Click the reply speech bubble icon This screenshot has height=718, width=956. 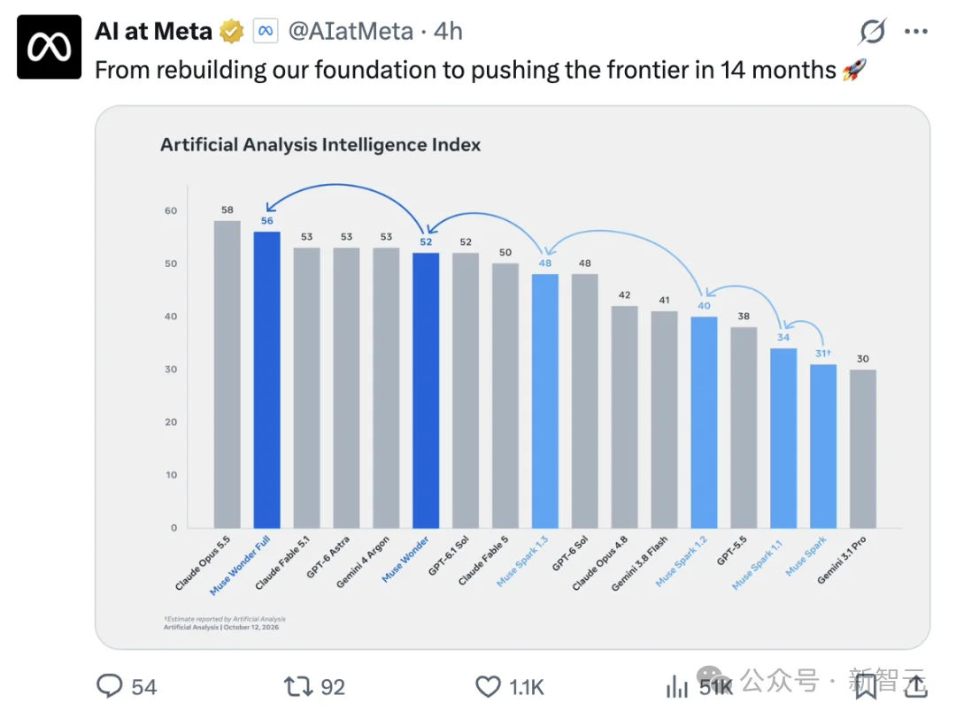click(x=110, y=686)
